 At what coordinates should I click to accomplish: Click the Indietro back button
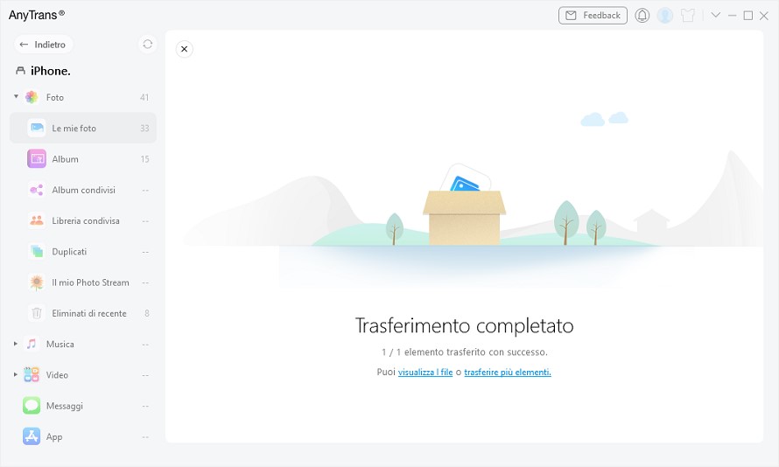(43, 45)
